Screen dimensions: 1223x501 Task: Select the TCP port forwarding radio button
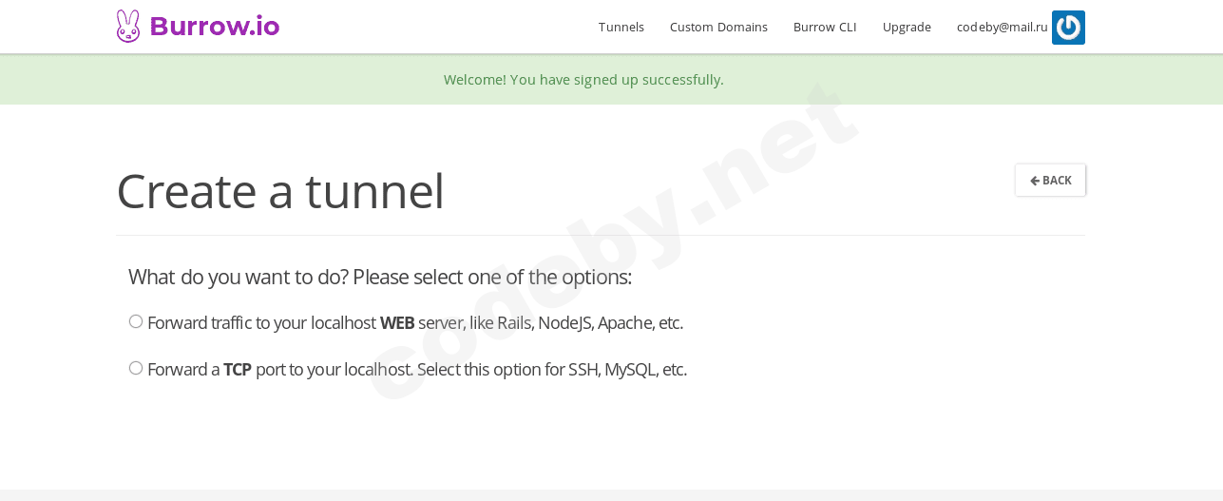136,368
